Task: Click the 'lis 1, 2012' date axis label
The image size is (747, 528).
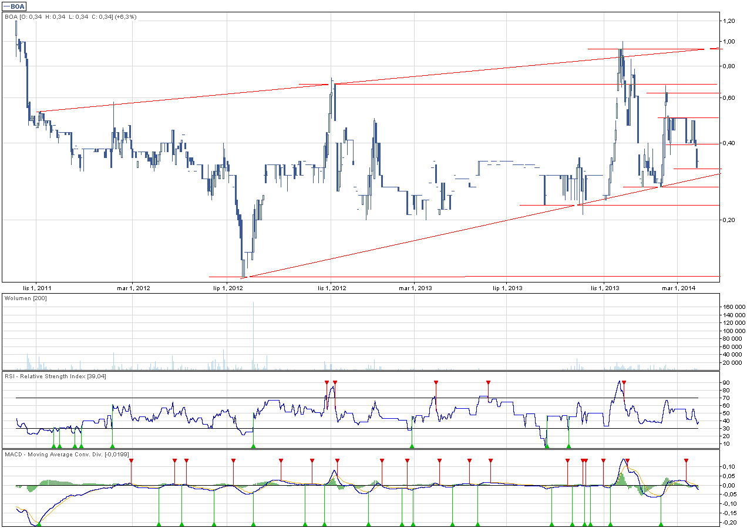Action: point(332,288)
